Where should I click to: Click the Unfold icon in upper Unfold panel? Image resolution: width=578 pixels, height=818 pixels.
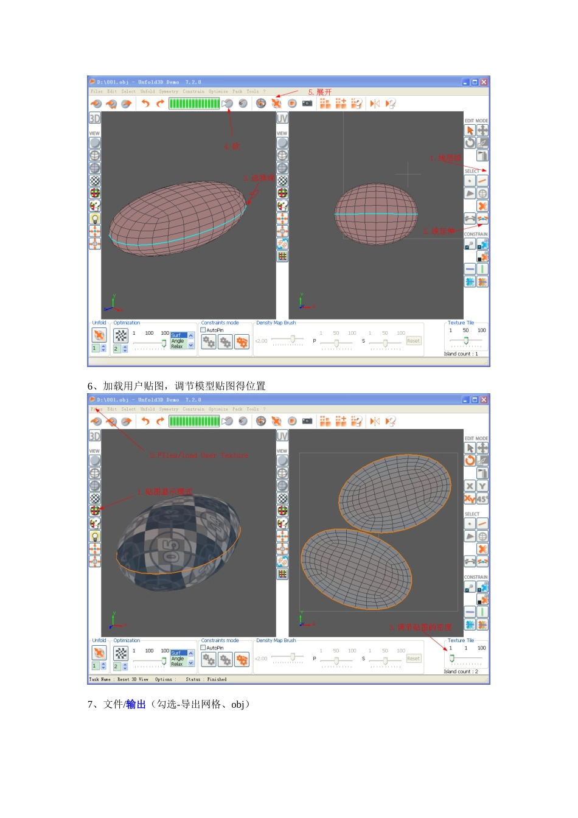[99, 335]
